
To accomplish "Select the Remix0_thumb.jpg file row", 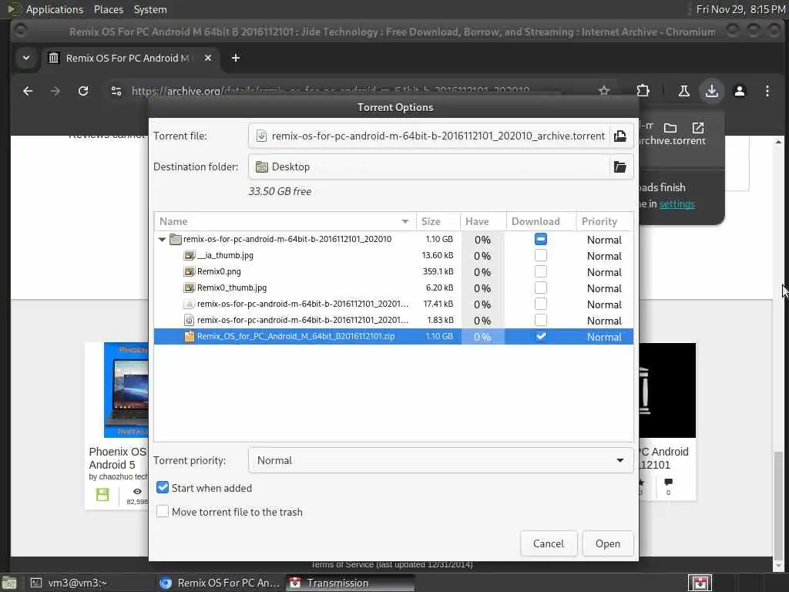I will point(394,288).
